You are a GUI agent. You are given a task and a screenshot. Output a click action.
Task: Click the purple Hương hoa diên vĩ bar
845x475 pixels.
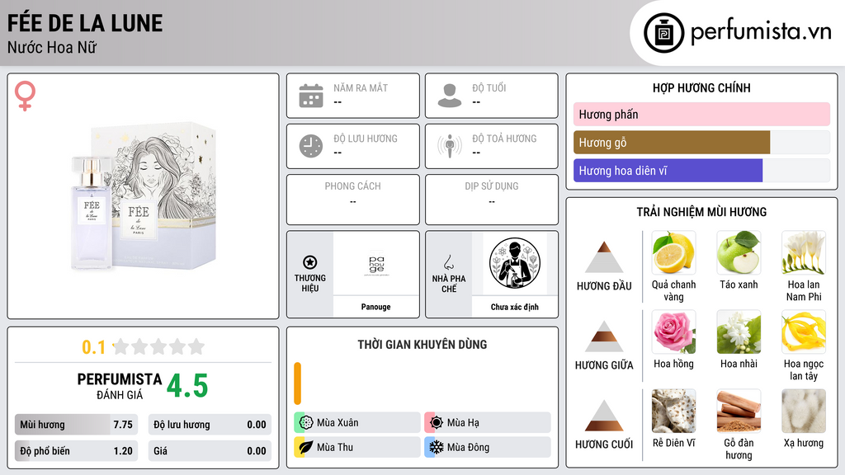point(668,170)
